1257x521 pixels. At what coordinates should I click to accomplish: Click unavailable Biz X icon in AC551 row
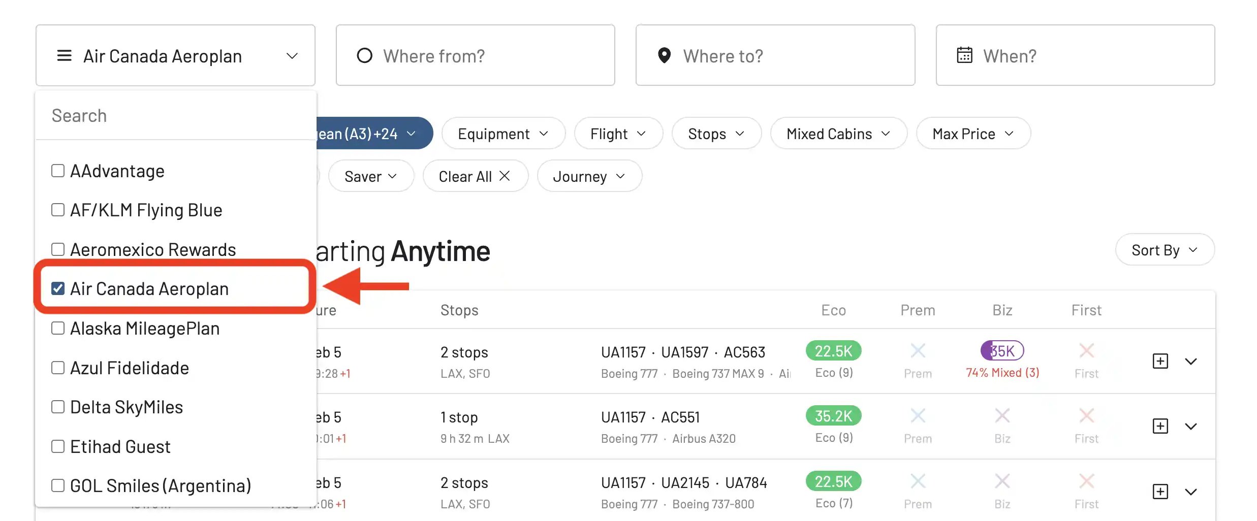point(1002,415)
